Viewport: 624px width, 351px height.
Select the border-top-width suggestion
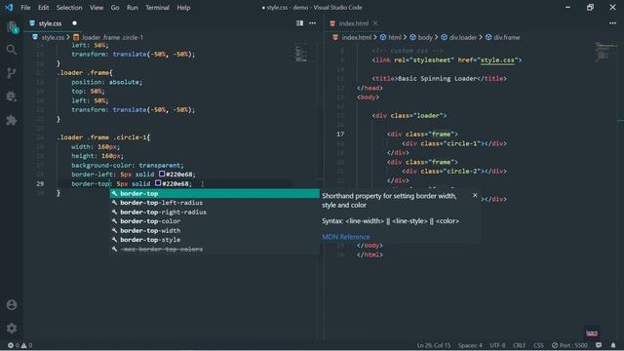point(214,230)
